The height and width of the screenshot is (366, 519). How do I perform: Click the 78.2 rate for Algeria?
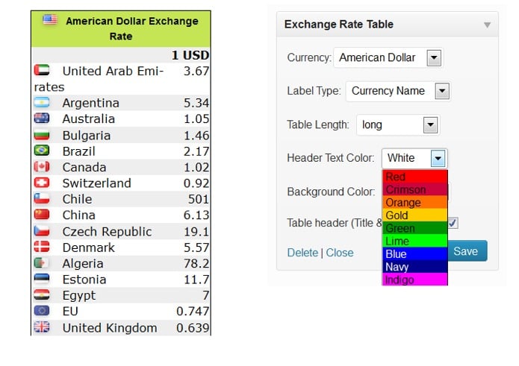pyautogui.click(x=196, y=264)
